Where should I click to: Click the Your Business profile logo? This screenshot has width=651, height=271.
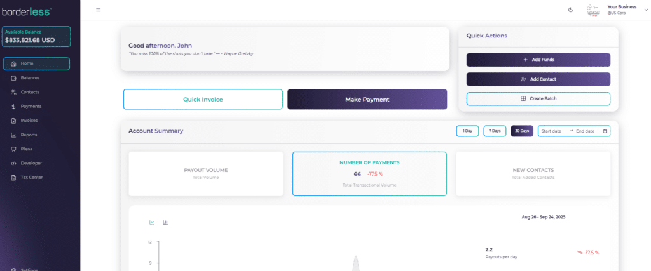point(593,10)
